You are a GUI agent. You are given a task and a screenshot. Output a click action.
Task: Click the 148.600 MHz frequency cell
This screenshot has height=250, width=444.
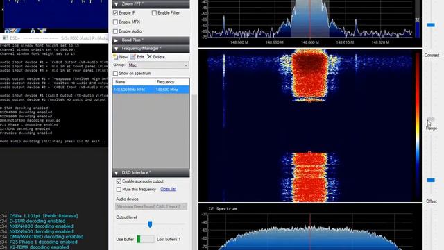click(166, 90)
